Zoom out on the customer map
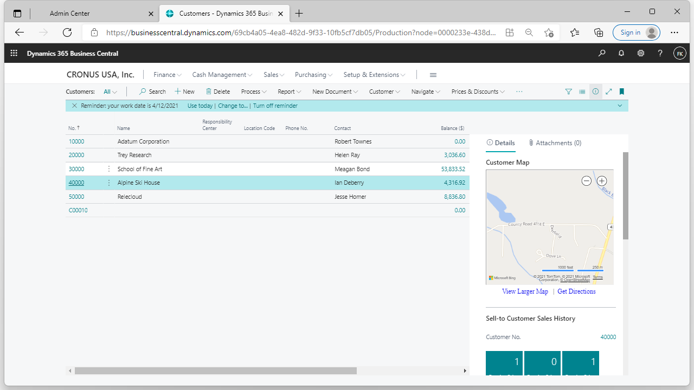The height and width of the screenshot is (390, 694). tap(586, 181)
